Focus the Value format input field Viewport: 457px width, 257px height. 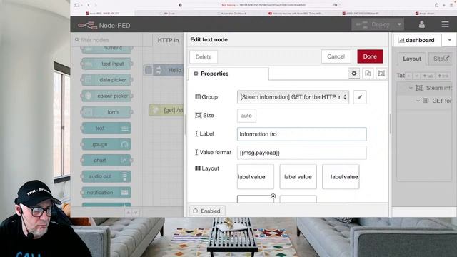(301, 153)
